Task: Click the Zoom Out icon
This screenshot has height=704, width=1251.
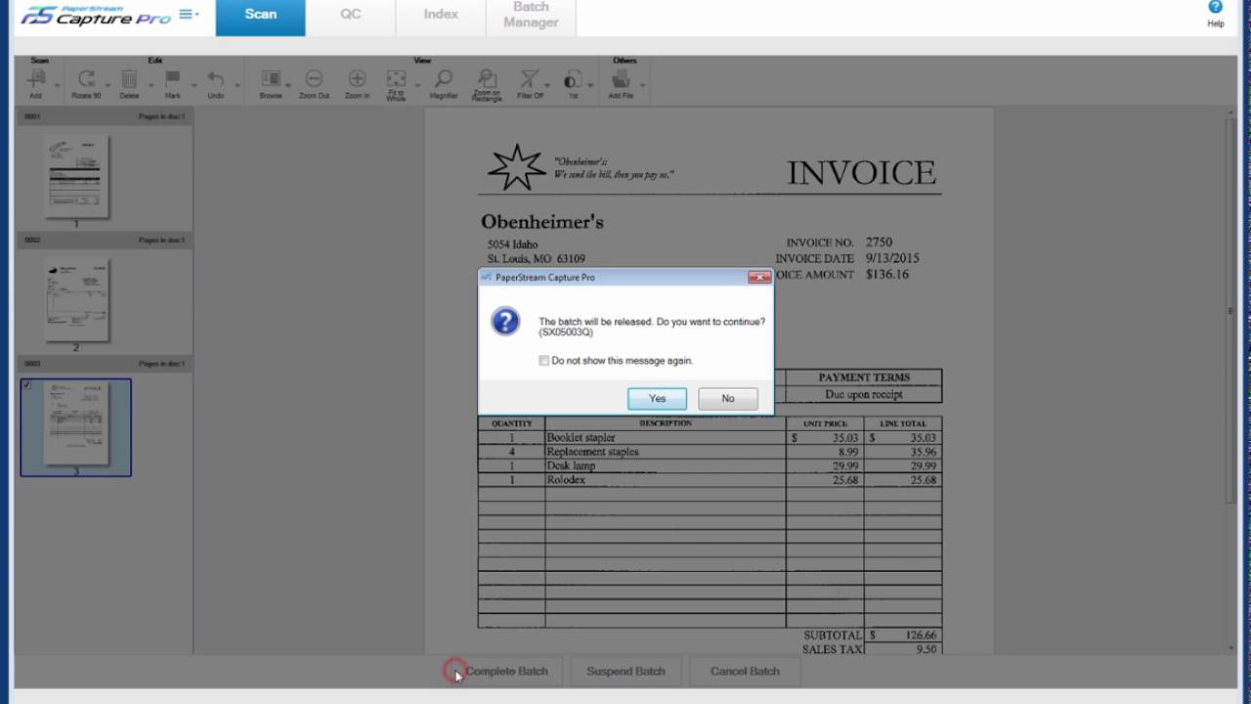Action: [x=314, y=79]
